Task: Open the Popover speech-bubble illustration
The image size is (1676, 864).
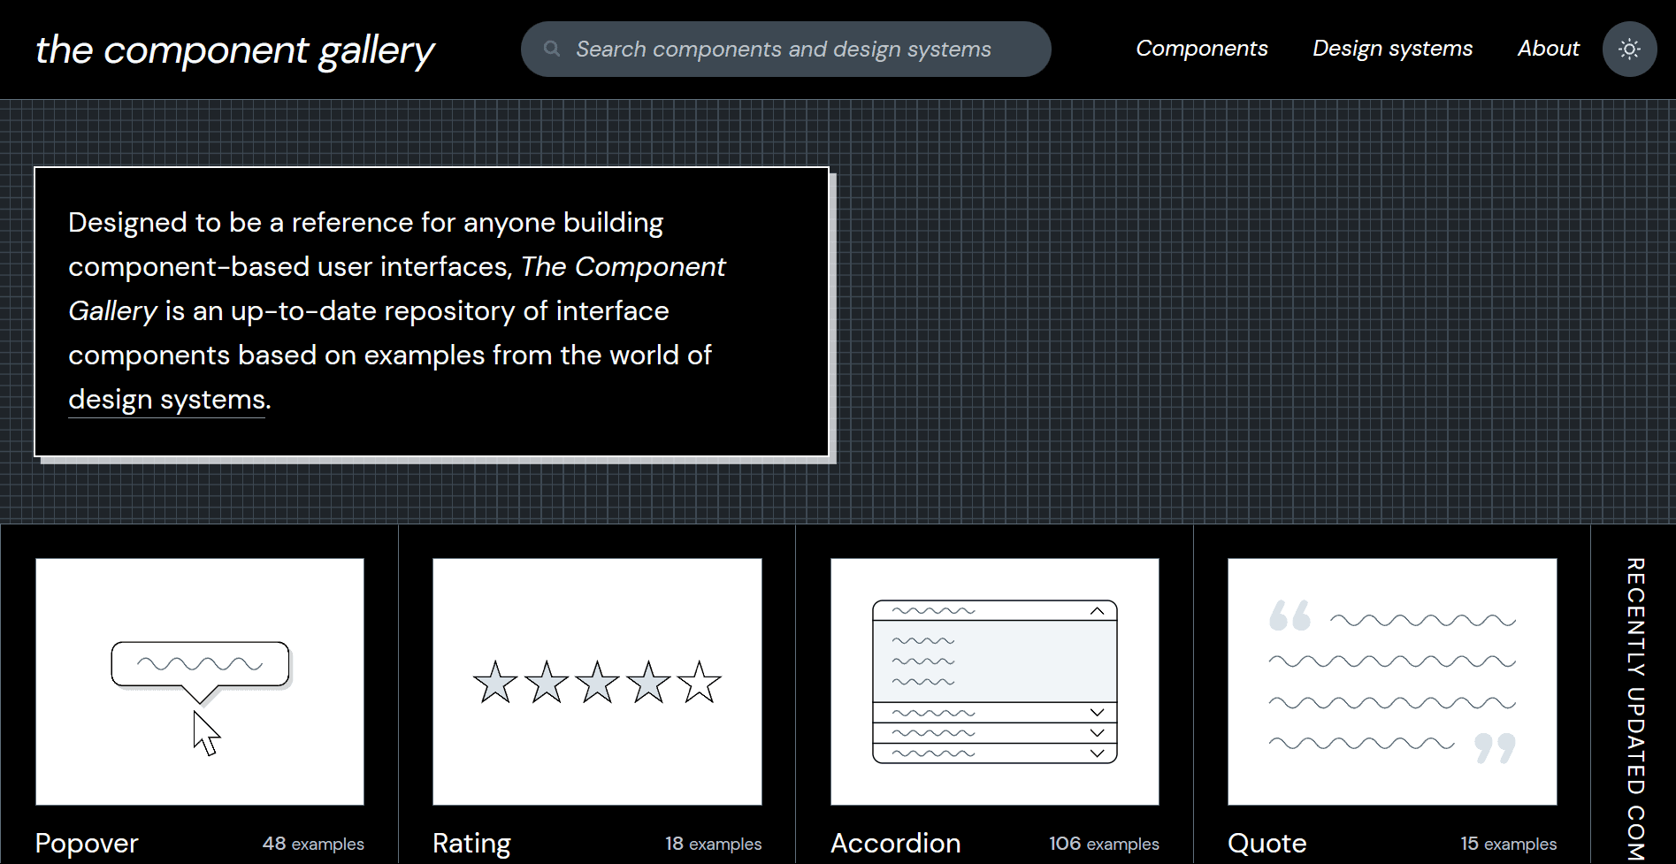Action: pos(199,681)
